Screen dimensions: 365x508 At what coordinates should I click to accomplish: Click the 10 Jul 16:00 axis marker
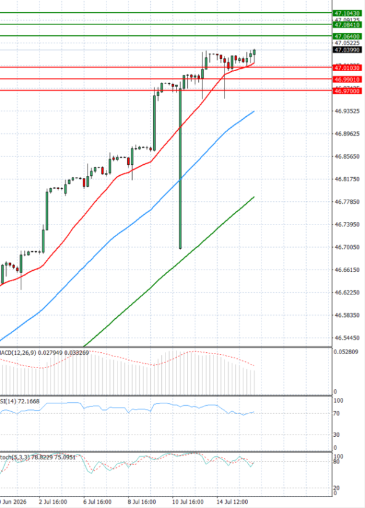[188, 502]
